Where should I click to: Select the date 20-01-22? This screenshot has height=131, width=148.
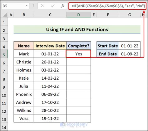coord(50,62)
